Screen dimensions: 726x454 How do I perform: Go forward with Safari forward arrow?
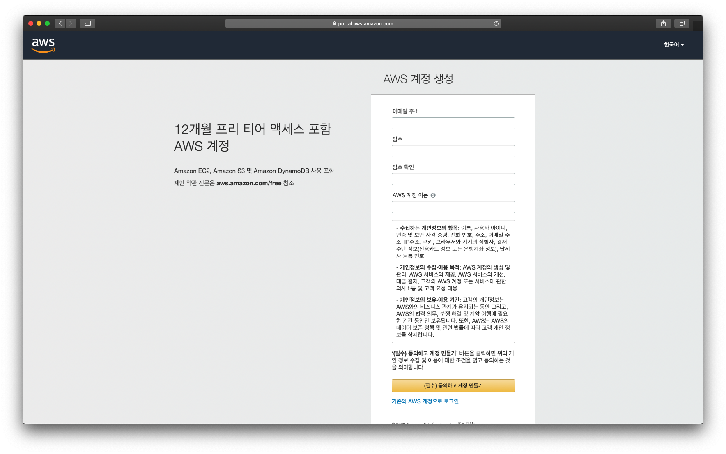point(71,23)
